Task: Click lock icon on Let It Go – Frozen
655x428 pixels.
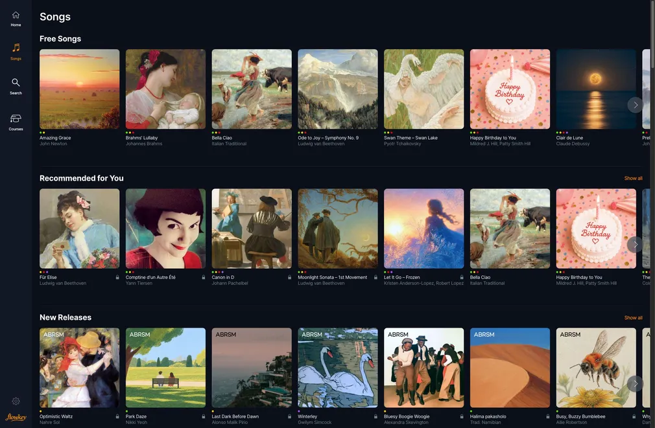Action: coord(462,277)
